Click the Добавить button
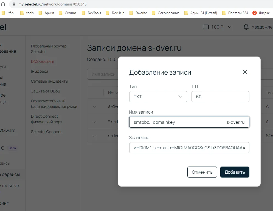 click(235, 172)
